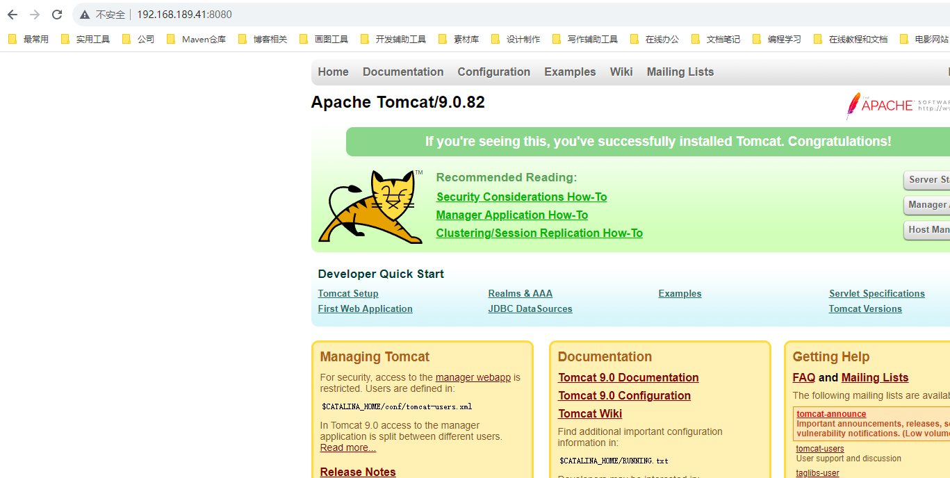Open the Tomcat 9.0 Configuration link
Image resolution: width=950 pixels, height=478 pixels.
[624, 395]
